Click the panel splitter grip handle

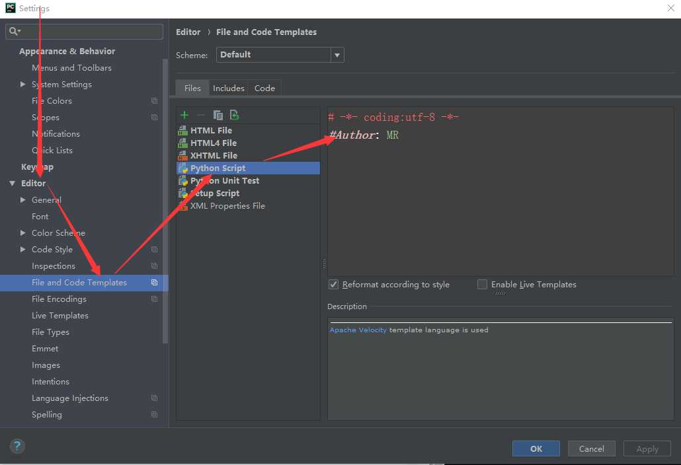[324, 264]
